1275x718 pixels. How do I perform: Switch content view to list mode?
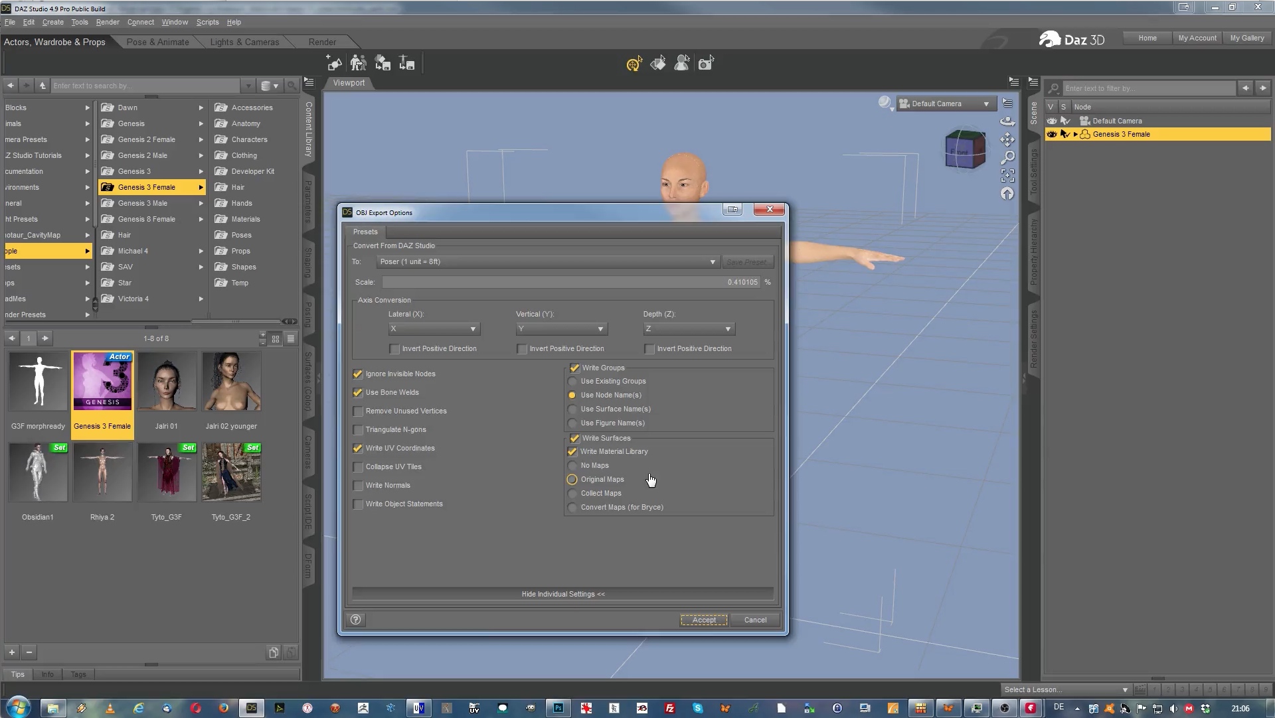point(291,339)
